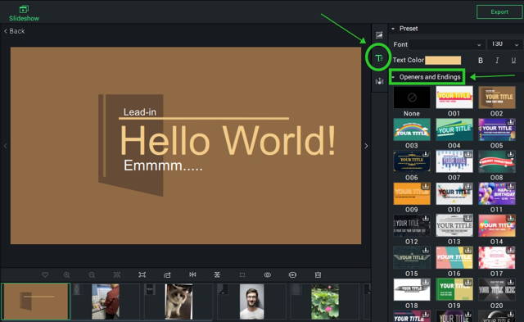Image resolution: width=524 pixels, height=322 pixels.
Task: Open the Slideshow module icon
Action: 24,9
